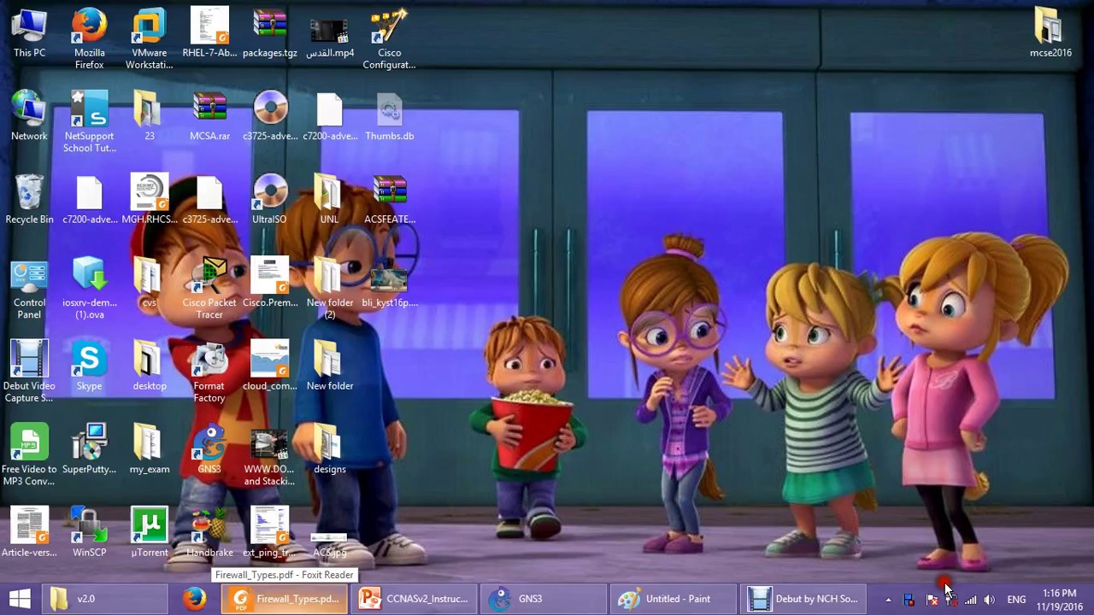Image resolution: width=1094 pixels, height=615 pixels.
Task: Select the Cisco.Prem document icon
Action: coord(270,284)
